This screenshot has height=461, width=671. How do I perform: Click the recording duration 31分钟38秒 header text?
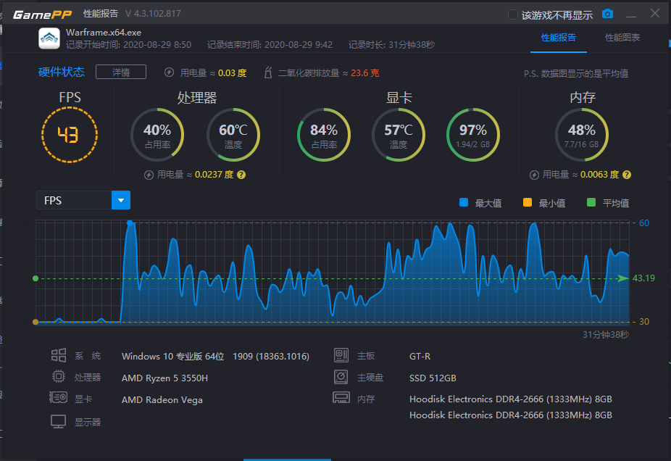tap(413, 44)
